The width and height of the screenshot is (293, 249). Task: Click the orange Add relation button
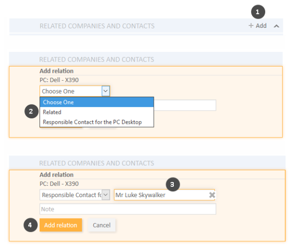pyautogui.click(x=61, y=225)
